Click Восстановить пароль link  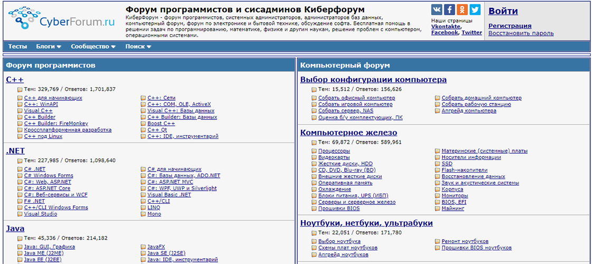point(521,33)
